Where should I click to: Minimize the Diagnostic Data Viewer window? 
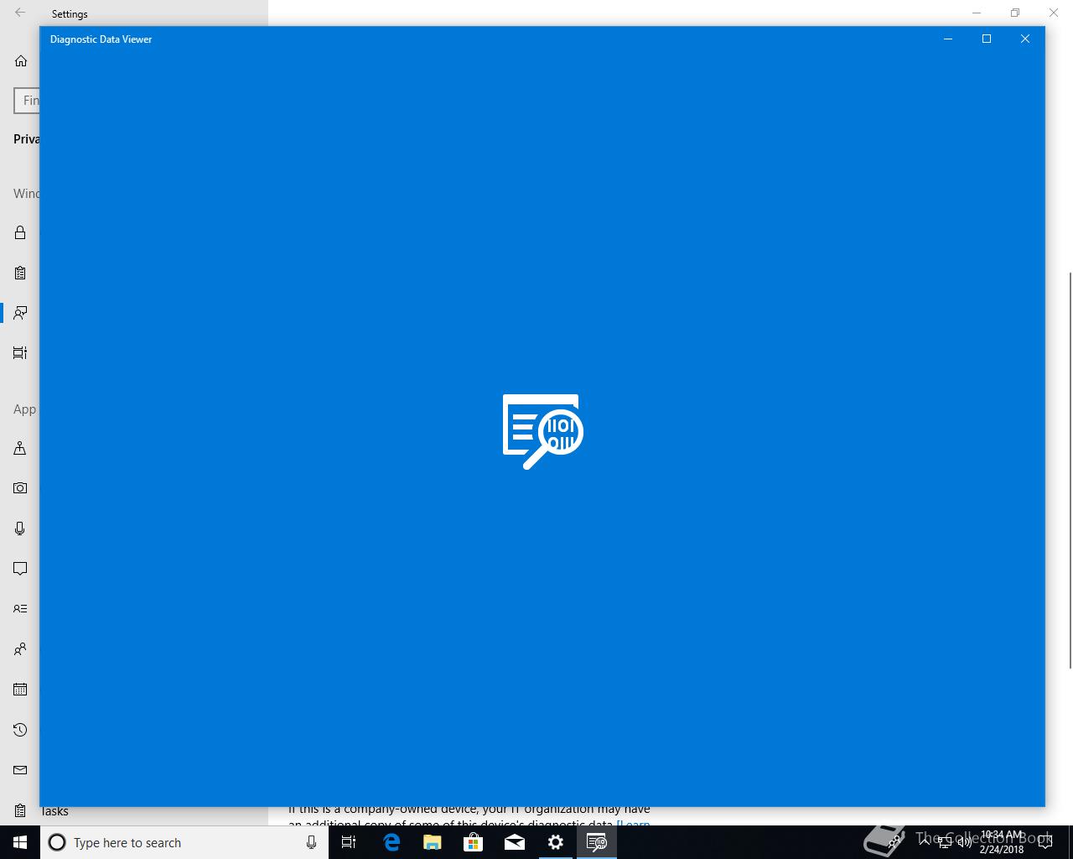coord(948,39)
